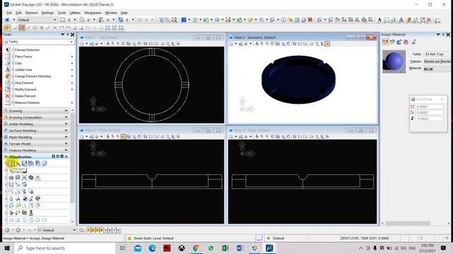The height and width of the screenshot is (254, 453).
Task: Toggle view 5 button in view groups
Action: (105, 230)
